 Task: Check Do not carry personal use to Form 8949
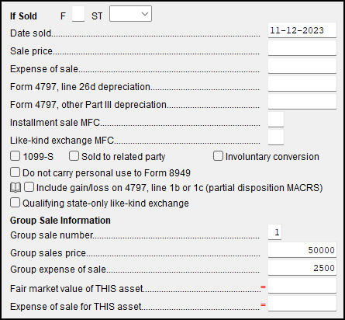(x=15, y=172)
